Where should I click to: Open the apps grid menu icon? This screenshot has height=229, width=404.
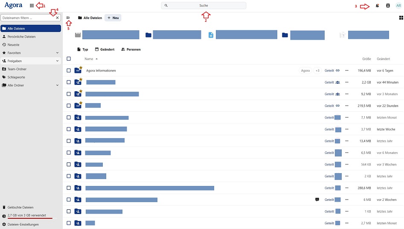(x=32, y=6)
